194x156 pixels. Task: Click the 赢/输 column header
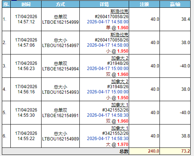[x=175, y=4]
